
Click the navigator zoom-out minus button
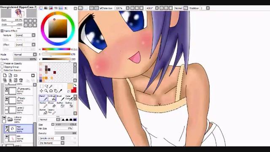[x=26, y=21]
